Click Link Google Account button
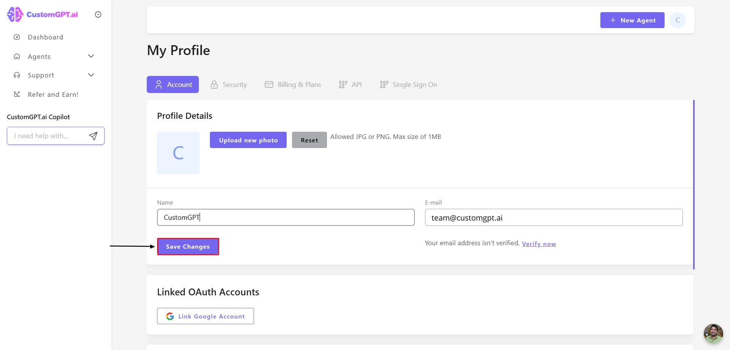 click(x=205, y=316)
